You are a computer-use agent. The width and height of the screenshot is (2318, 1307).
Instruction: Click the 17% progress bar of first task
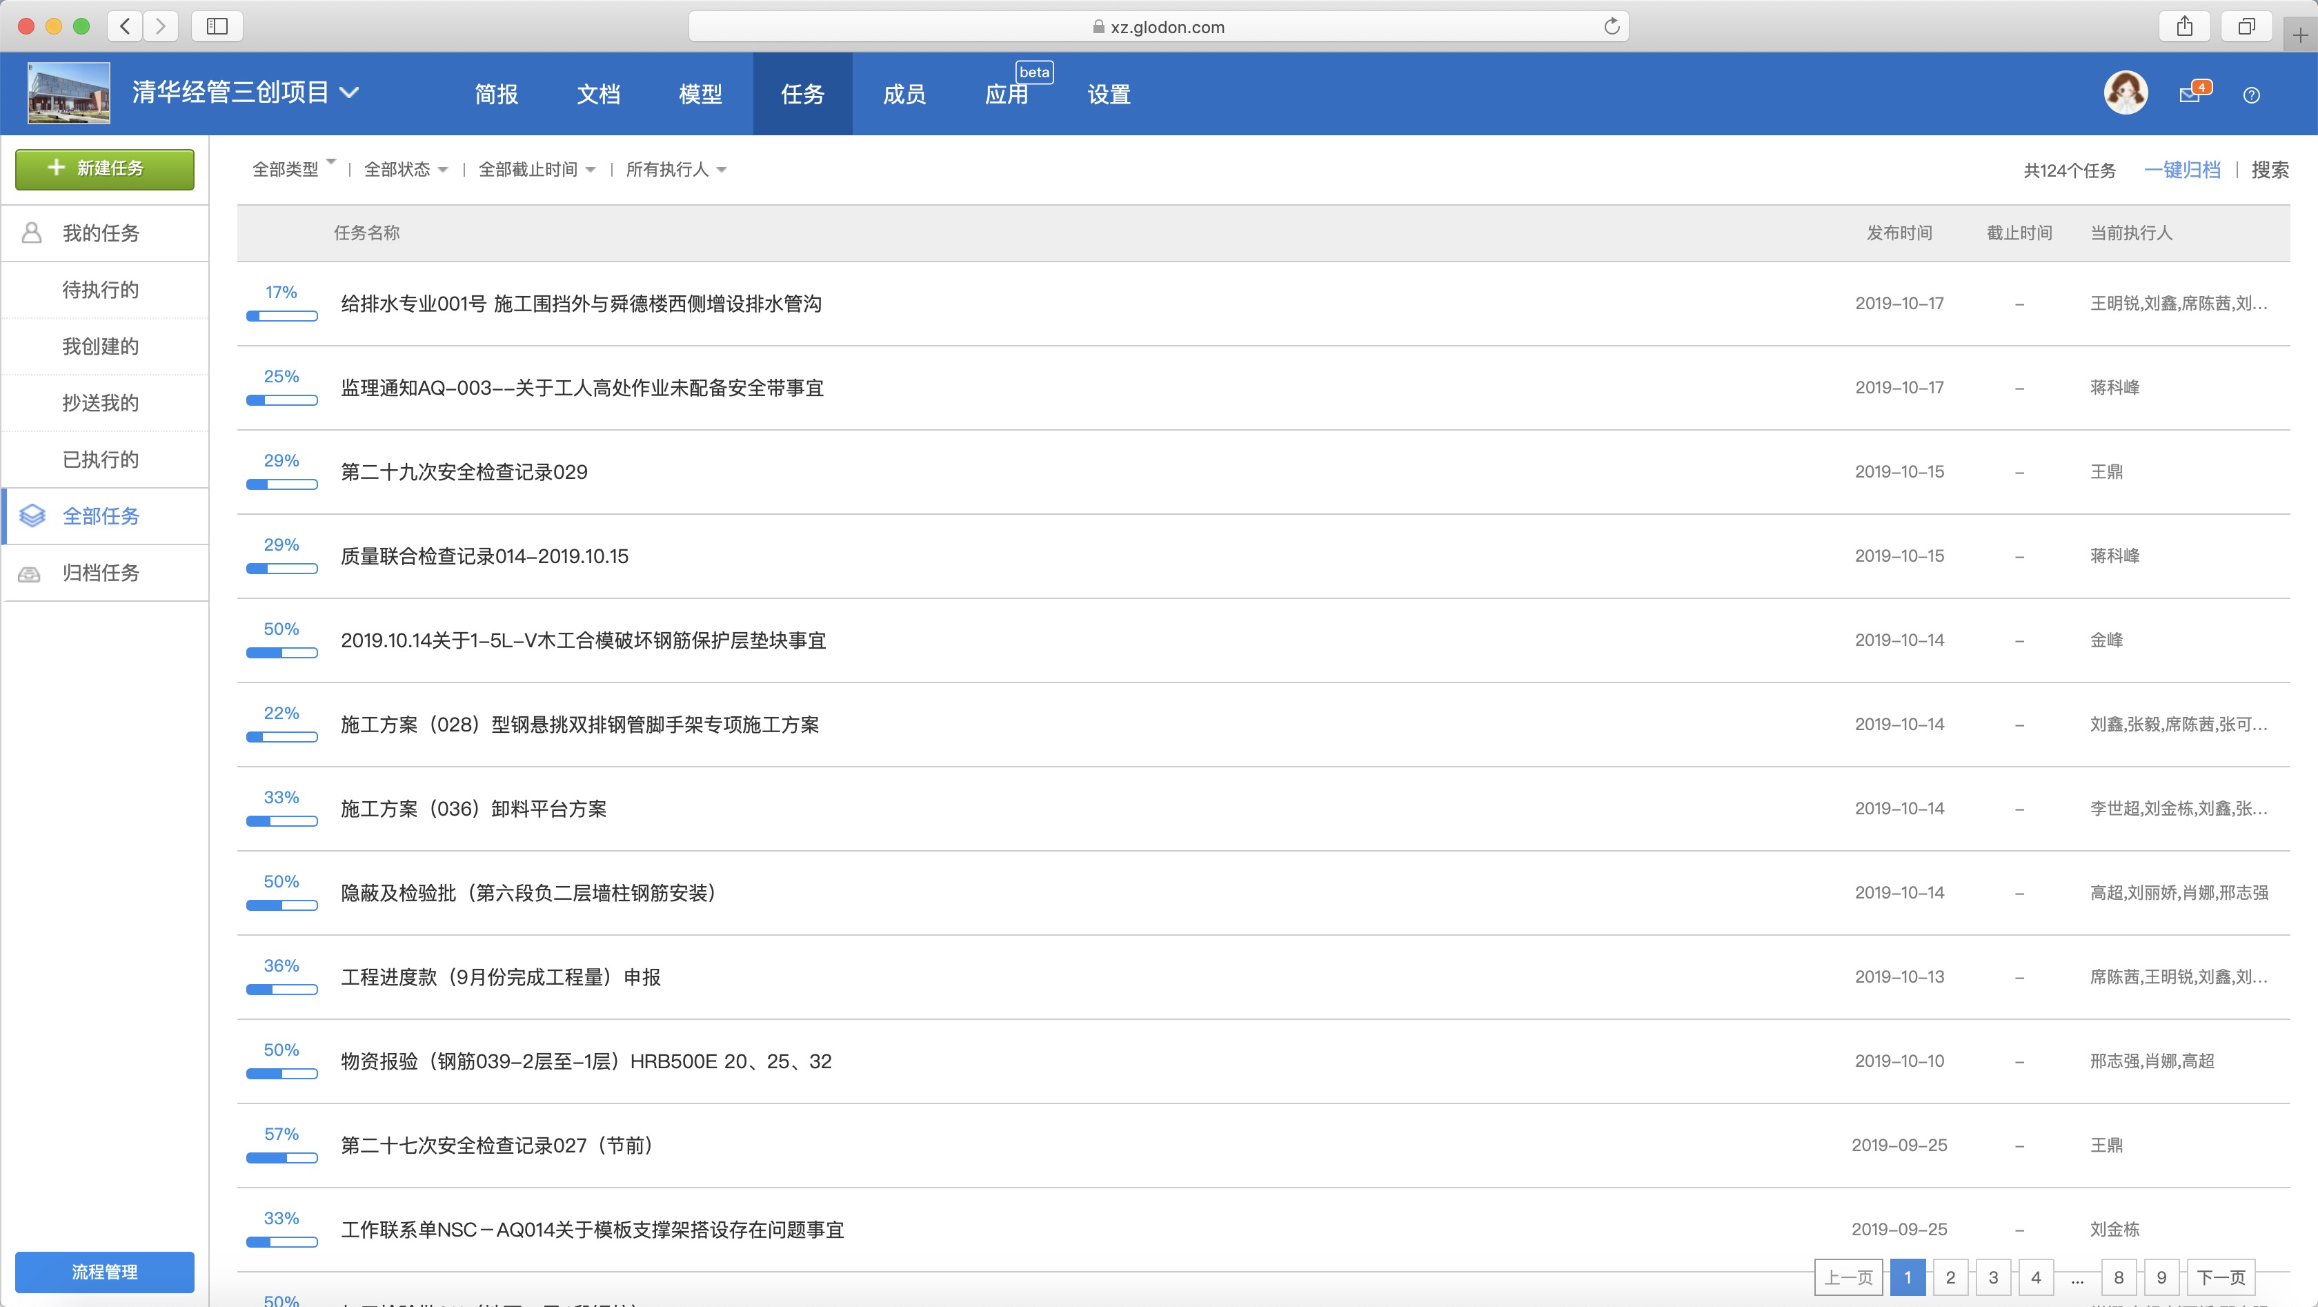click(x=281, y=316)
